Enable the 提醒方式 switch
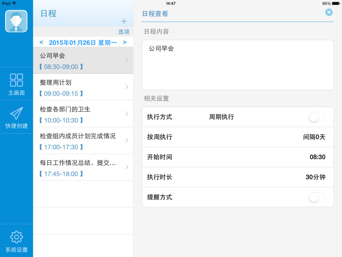Image resolution: width=342 pixels, height=257 pixels. point(317,197)
